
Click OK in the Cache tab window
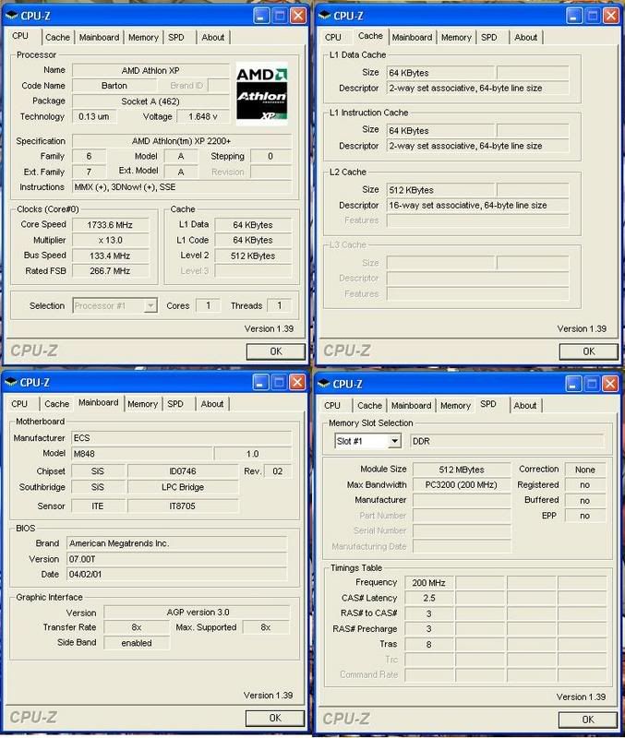click(x=588, y=351)
